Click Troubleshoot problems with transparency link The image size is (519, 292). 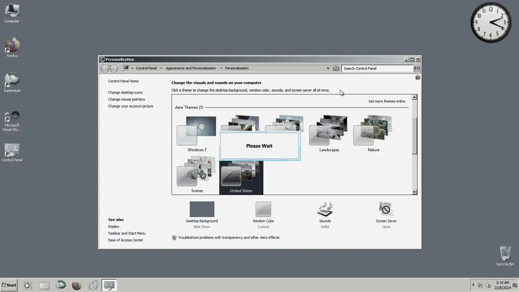[229, 237]
